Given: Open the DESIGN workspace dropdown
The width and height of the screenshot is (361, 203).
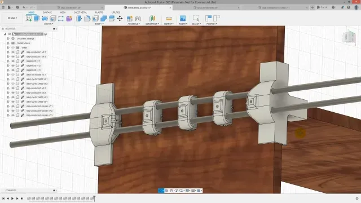Looking at the screenshot, I should pyautogui.click(x=12, y=18).
